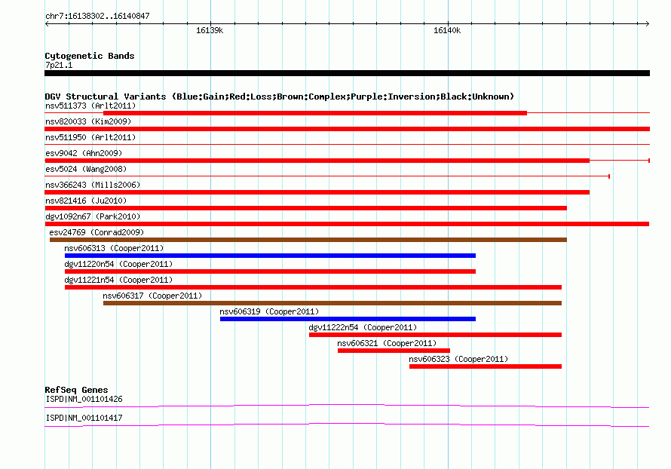The width and height of the screenshot is (671, 469).
Task: Click the nsv511950 (Arlt2011) label
Action: tap(90, 137)
